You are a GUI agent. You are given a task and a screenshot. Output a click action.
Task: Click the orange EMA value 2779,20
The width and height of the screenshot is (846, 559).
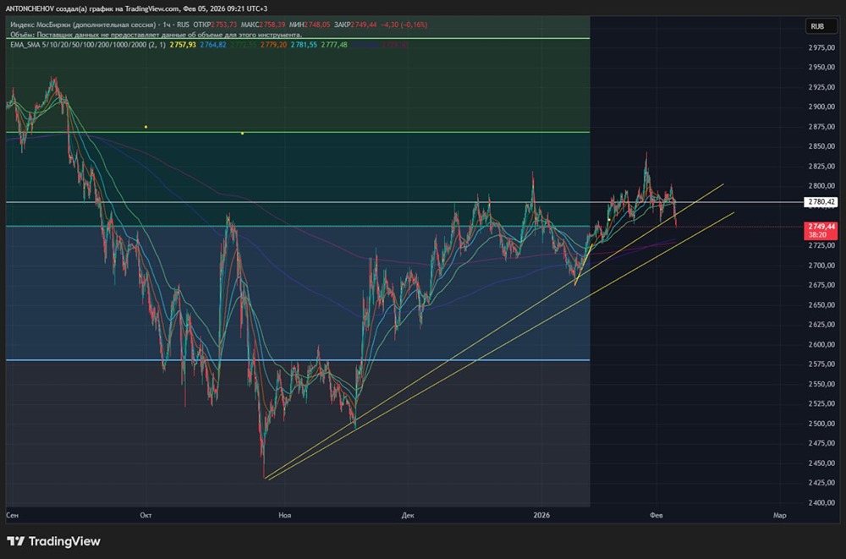click(273, 45)
